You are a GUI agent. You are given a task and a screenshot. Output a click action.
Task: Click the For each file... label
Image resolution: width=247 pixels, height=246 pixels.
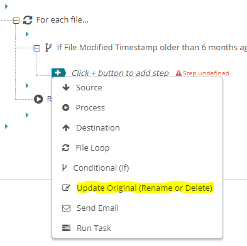pyautogui.click(x=62, y=20)
